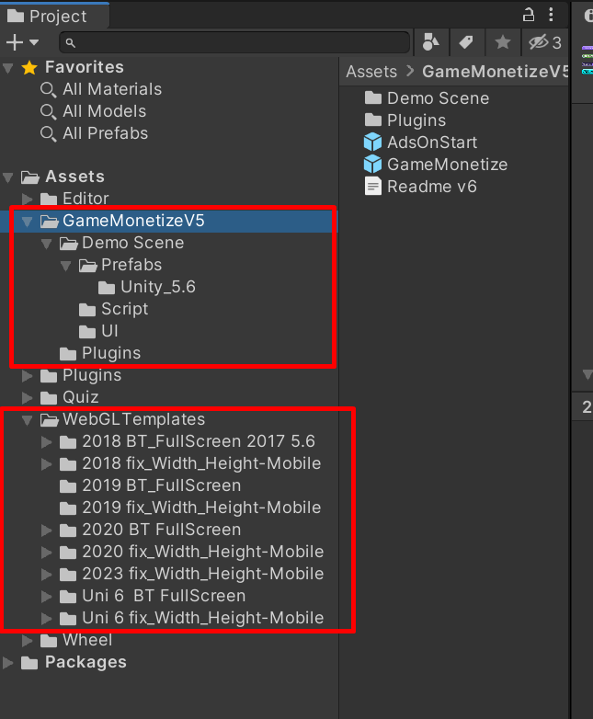Select All Models saved search

(x=94, y=111)
